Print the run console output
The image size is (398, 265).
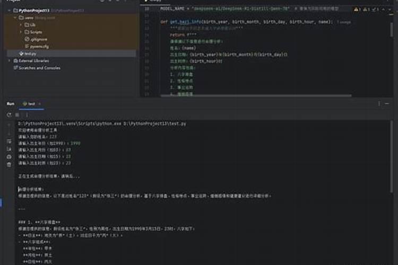pyautogui.click(x=9, y=157)
